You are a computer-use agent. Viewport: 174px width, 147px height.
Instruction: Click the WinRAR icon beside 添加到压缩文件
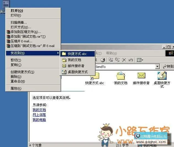coord(8,32)
